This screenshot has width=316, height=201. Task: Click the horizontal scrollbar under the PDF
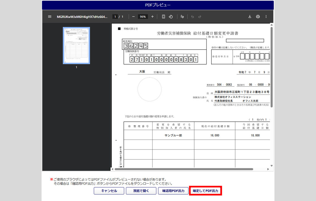coord(184,169)
